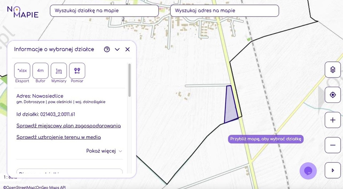This screenshot has width=343, height=189.
Task: Click the 'gm. Dobroszyce' location line
Action: tap(61, 102)
